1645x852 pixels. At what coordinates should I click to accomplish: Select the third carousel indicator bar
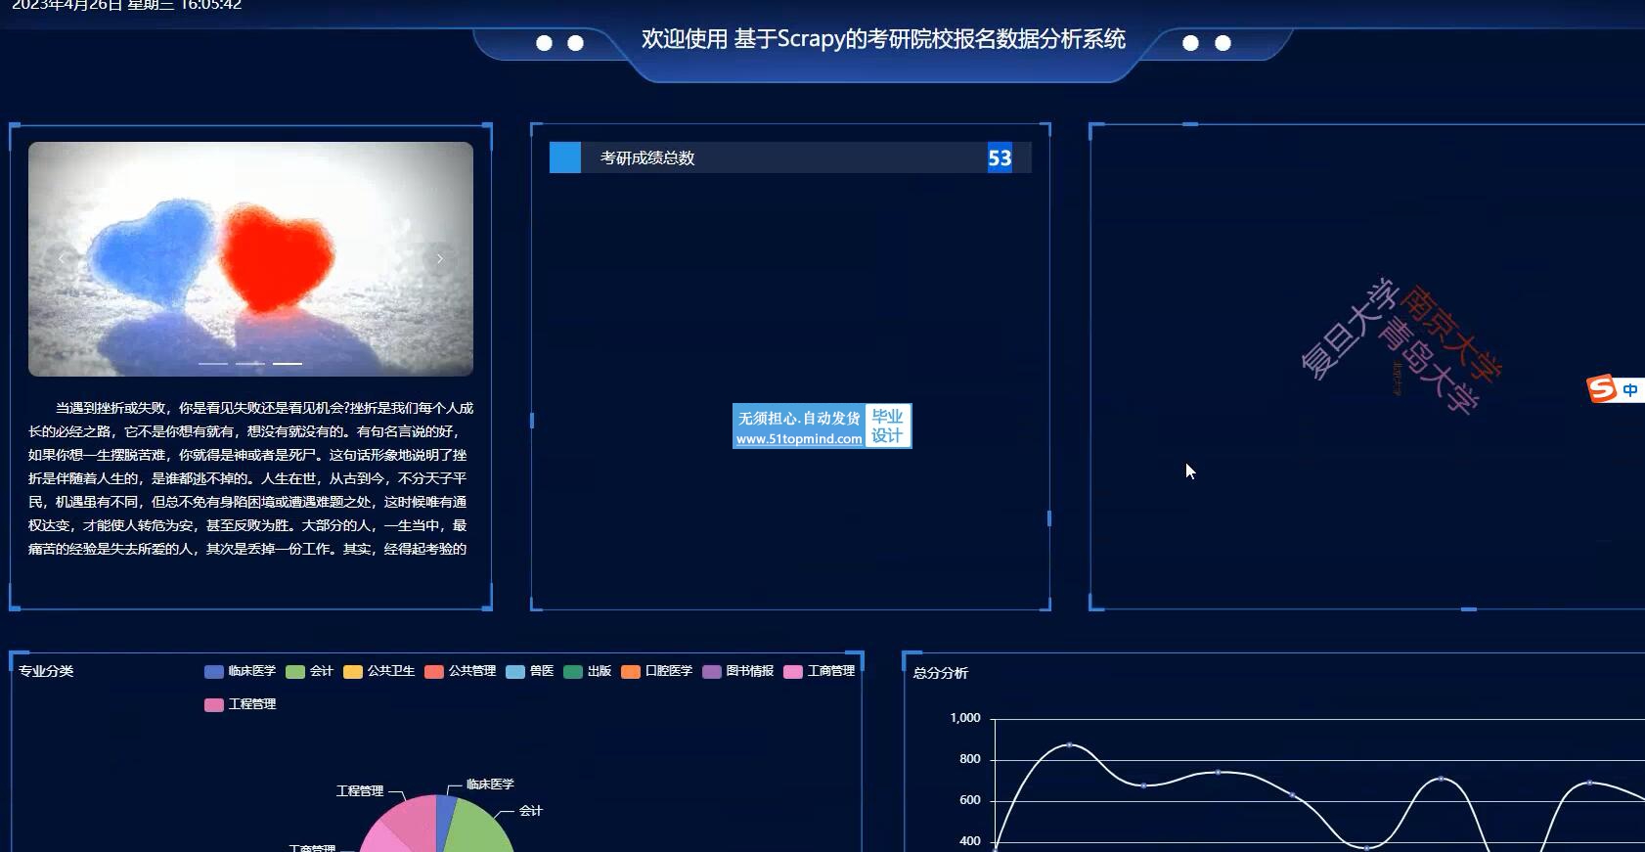[288, 364]
